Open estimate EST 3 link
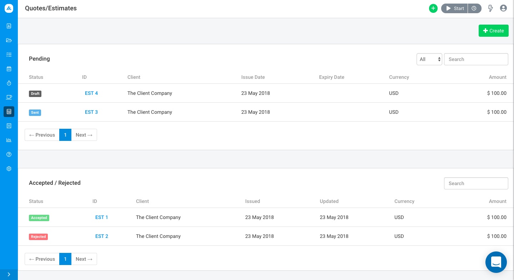This screenshot has height=280, width=514. (91, 112)
